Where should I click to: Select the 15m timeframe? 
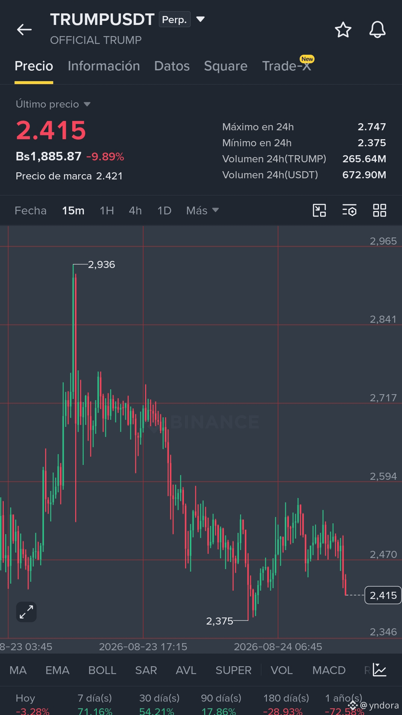coord(73,211)
